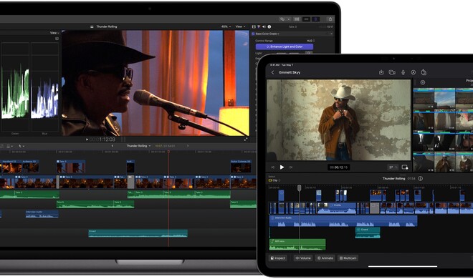Open background tasks keys icon in Mac toolbar
The image size is (473, 279).
282,19
